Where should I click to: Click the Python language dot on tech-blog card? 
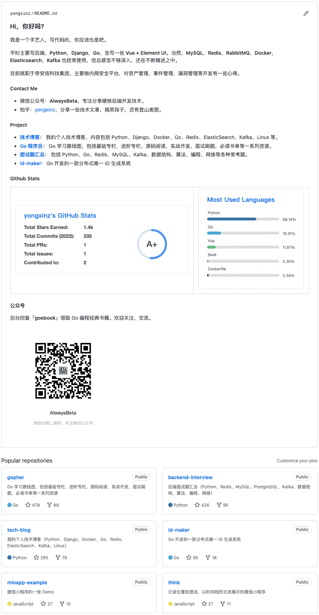click(x=10, y=557)
